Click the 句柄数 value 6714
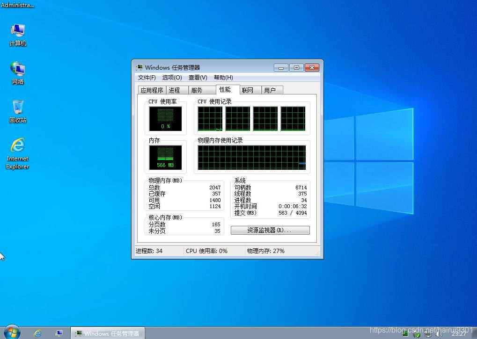Image resolution: width=477 pixels, height=339 pixels. click(301, 188)
